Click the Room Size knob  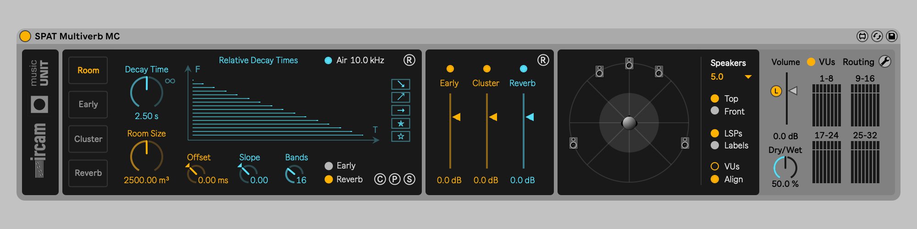coord(147,156)
